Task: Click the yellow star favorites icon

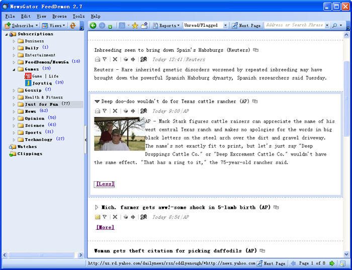Action: tap(135, 26)
